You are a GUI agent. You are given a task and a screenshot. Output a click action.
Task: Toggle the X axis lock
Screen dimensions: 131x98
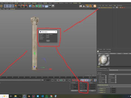click(5, 6)
